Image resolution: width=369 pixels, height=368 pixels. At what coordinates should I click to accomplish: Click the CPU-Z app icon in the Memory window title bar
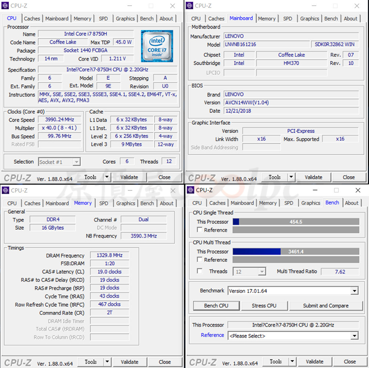6,190
